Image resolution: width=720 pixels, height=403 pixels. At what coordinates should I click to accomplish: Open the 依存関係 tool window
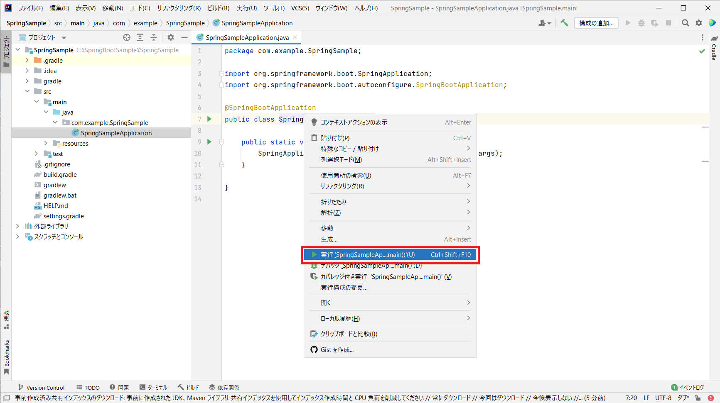(224, 387)
